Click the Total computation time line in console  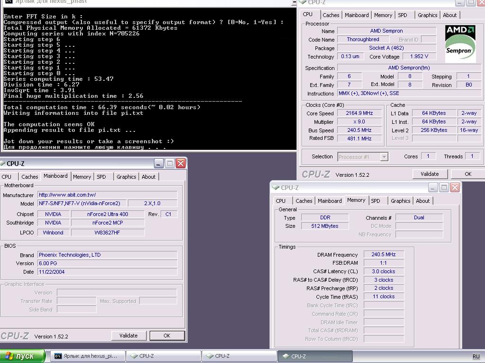tap(102, 107)
